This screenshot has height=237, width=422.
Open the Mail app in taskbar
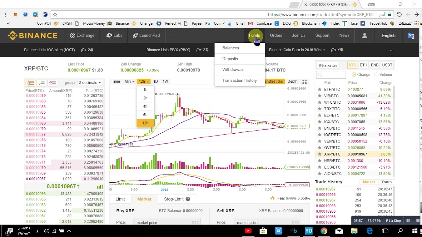(339, 231)
